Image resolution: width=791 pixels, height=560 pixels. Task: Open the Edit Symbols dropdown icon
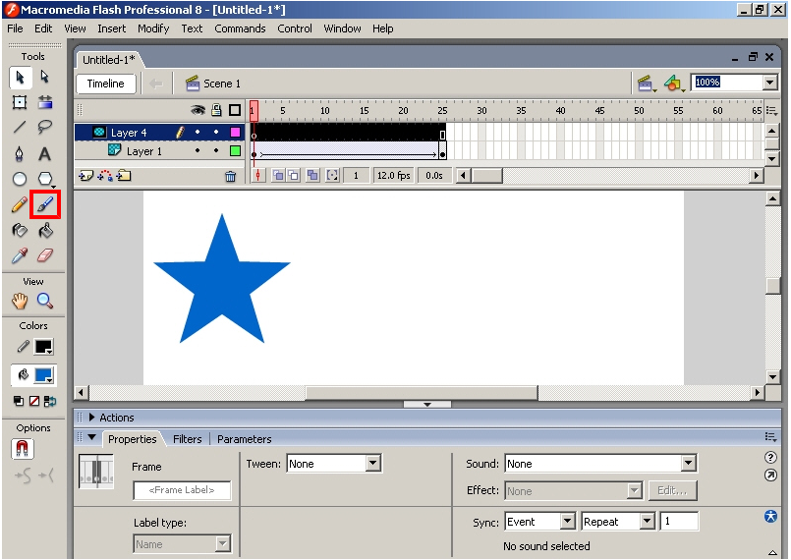click(x=674, y=84)
